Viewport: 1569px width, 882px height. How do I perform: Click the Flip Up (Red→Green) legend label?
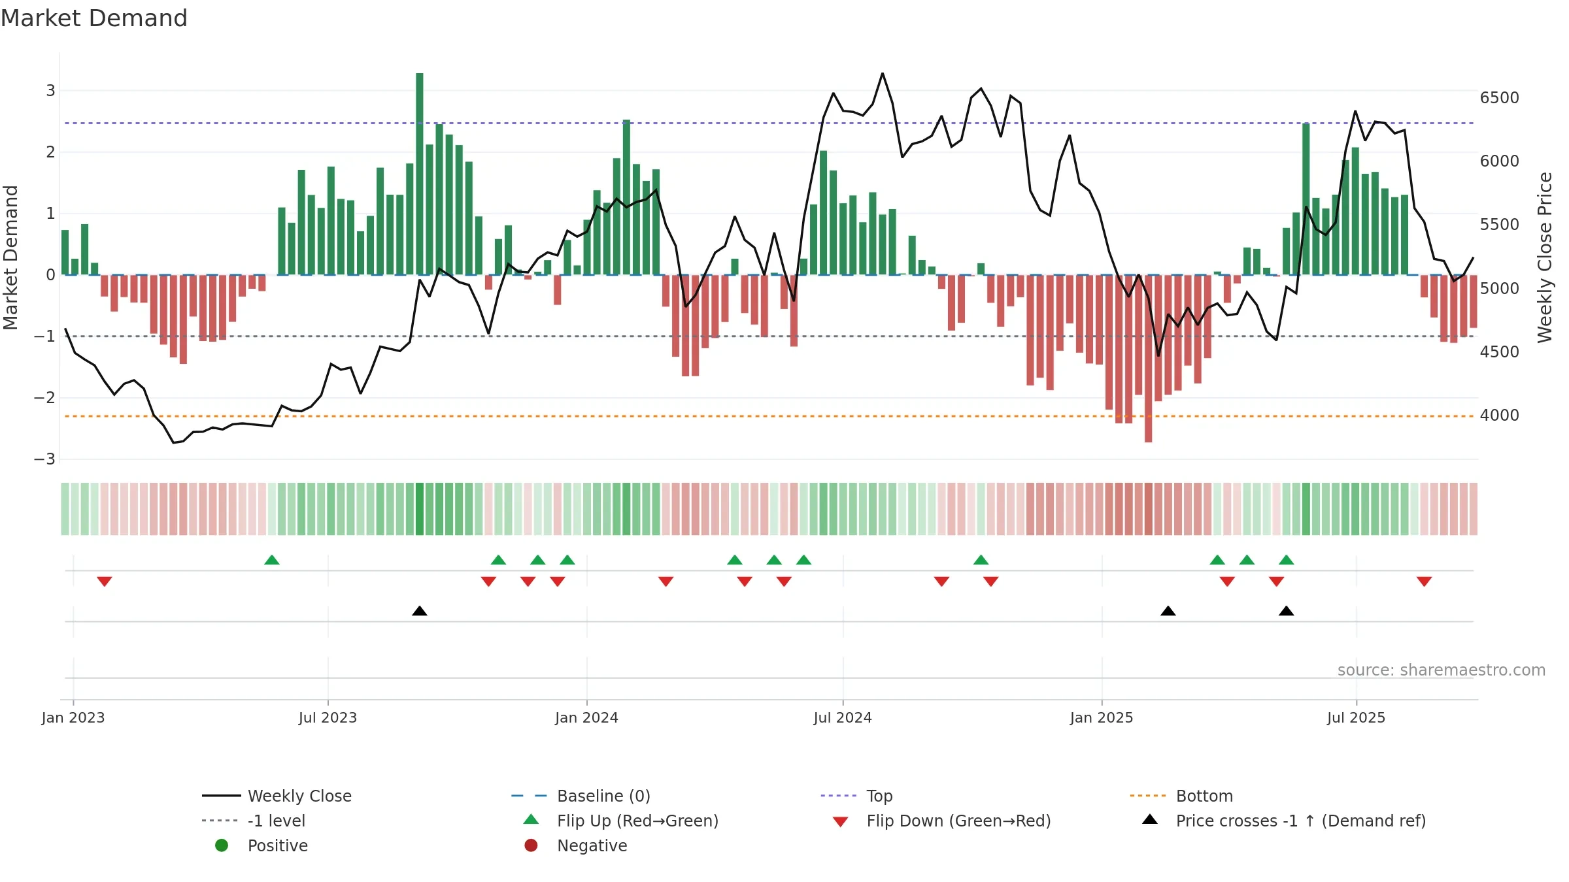637,821
